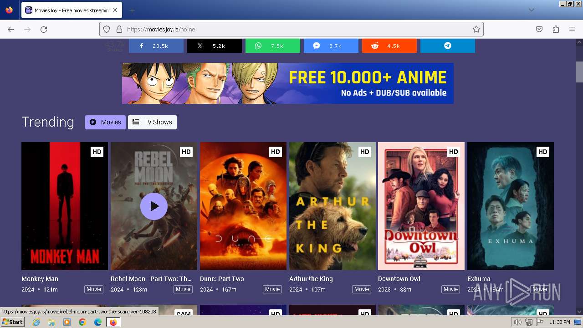Share page via Telegram
The image size is (583, 328).
447,46
